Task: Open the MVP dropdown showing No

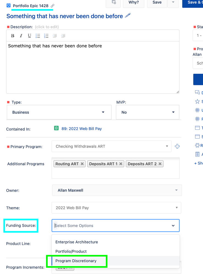Action: coord(148,112)
